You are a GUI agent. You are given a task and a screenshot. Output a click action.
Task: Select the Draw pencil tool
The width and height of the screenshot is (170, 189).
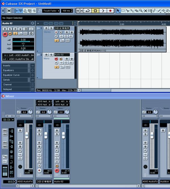[154, 11]
